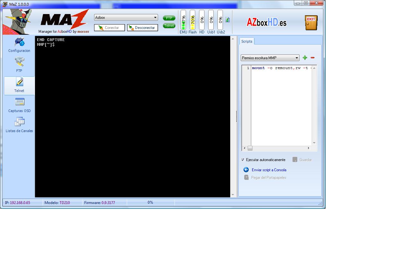Open the Configuracion section
Screen dimensions: 407x275
point(19,45)
